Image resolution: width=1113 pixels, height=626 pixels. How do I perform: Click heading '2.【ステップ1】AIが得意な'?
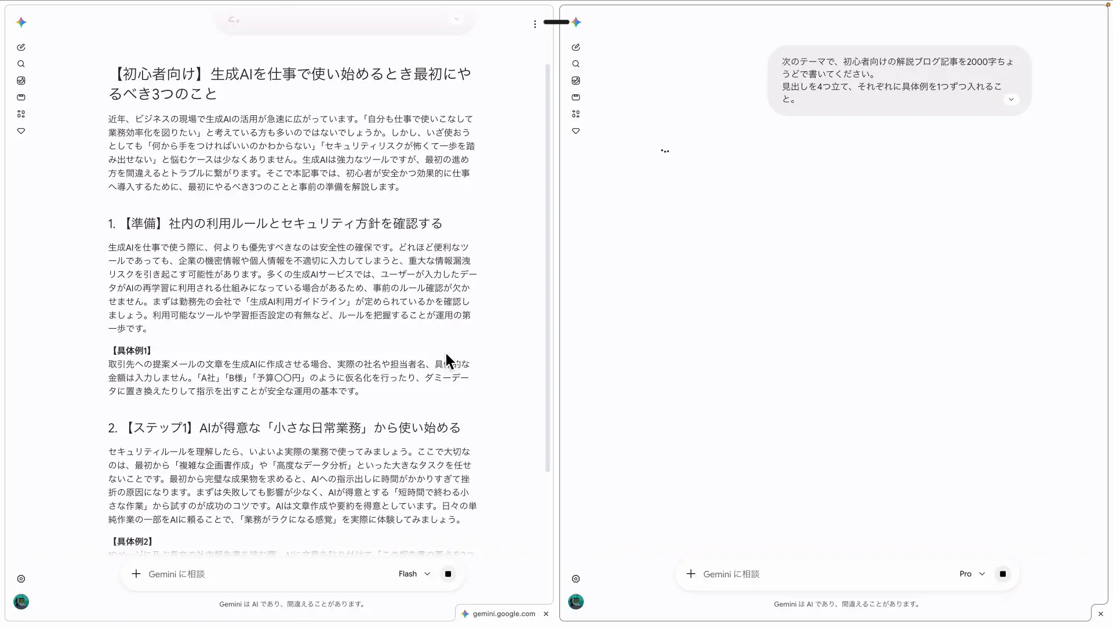coord(284,428)
